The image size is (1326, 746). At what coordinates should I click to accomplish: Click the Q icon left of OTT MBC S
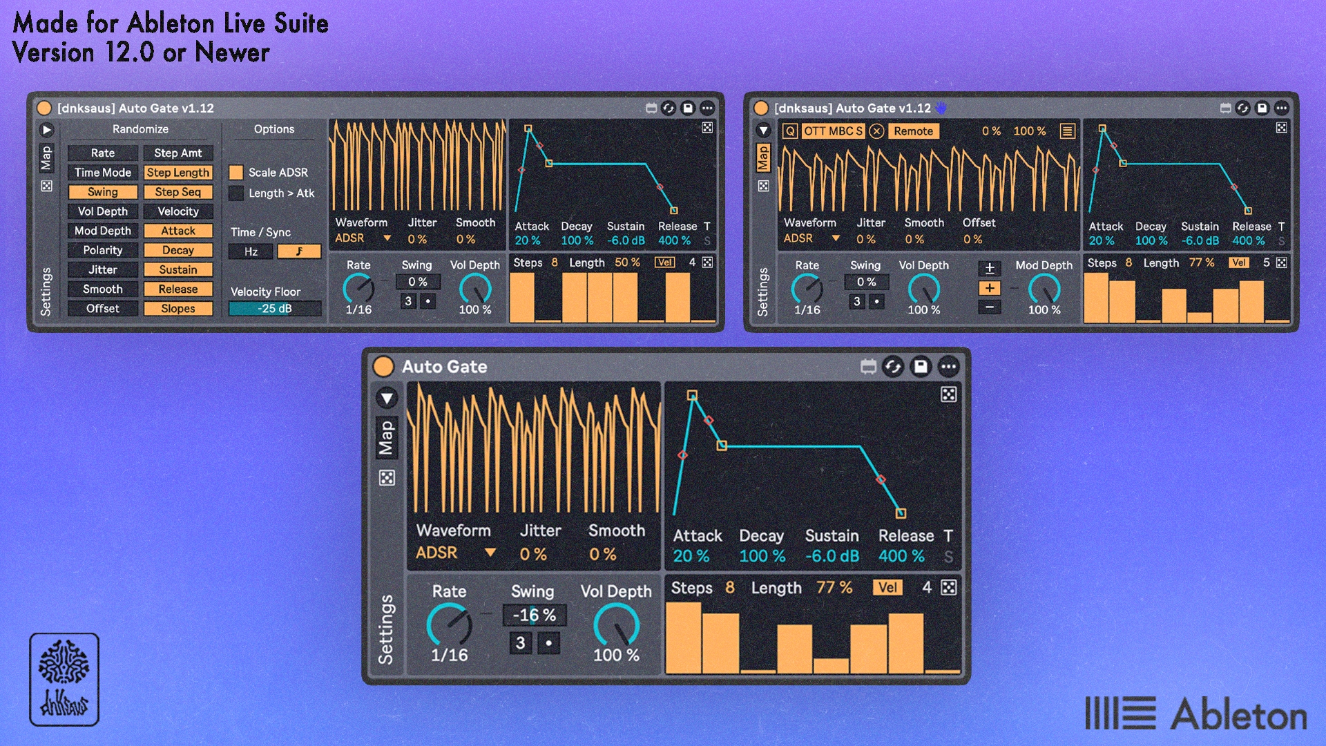pos(790,131)
